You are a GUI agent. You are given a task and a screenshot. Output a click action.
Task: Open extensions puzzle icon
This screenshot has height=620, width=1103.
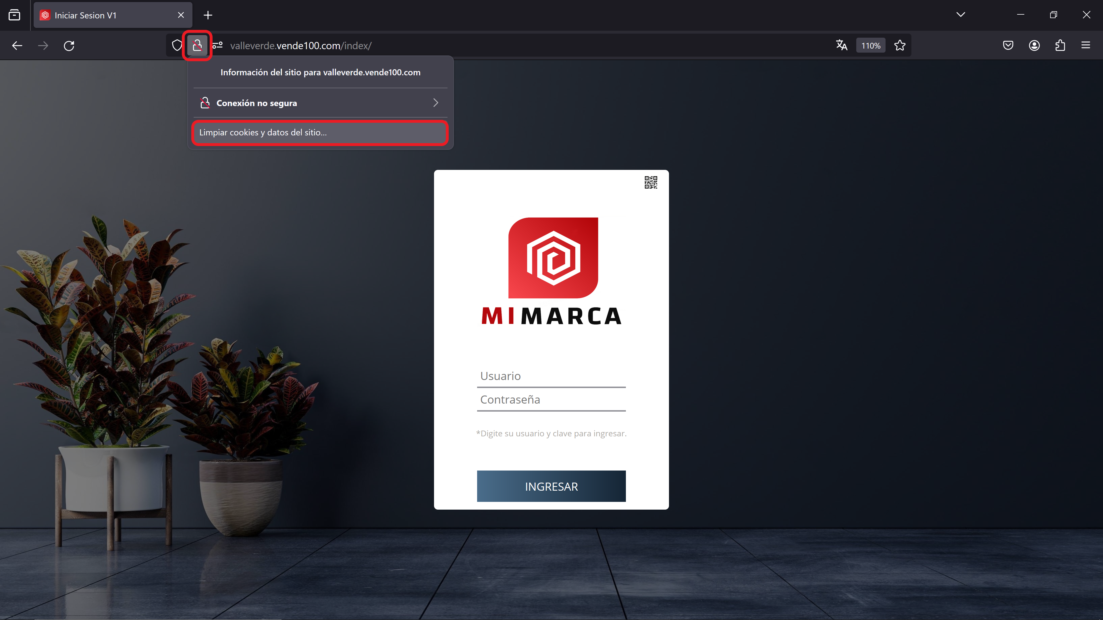tap(1060, 45)
